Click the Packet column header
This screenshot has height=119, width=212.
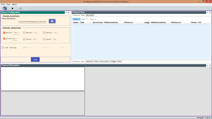pos(194,22)
